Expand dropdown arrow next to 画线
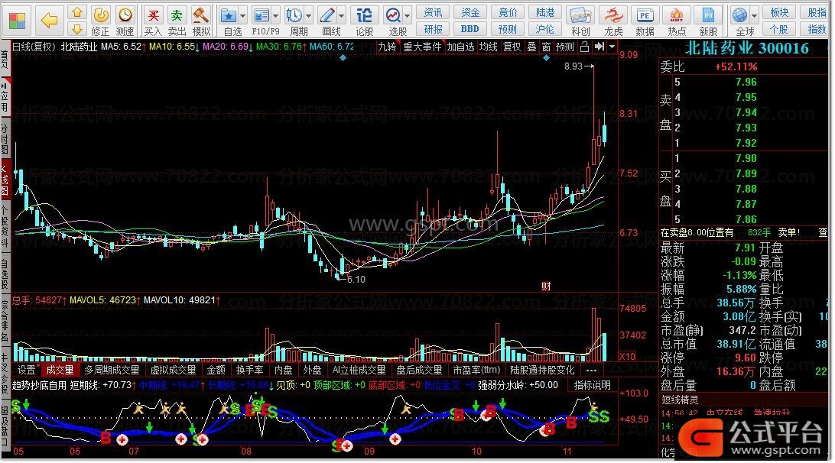 pyautogui.click(x=341, y=16)
